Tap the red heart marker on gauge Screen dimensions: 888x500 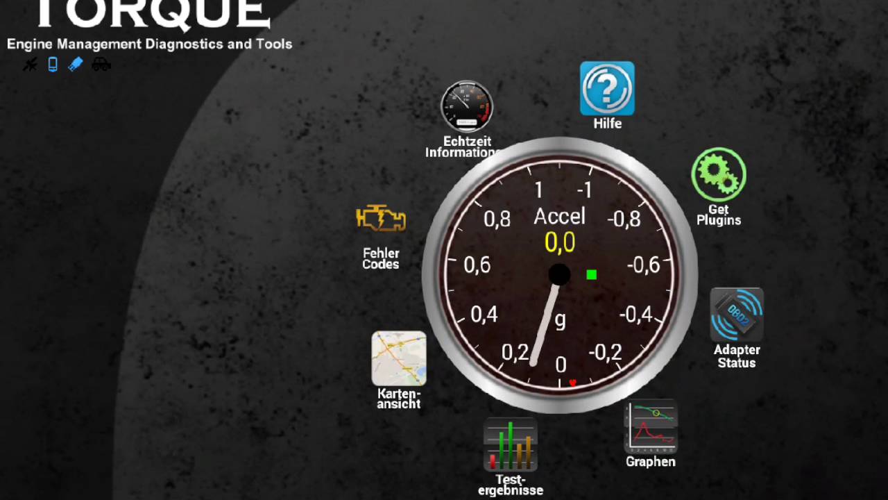tap(572, 383)
